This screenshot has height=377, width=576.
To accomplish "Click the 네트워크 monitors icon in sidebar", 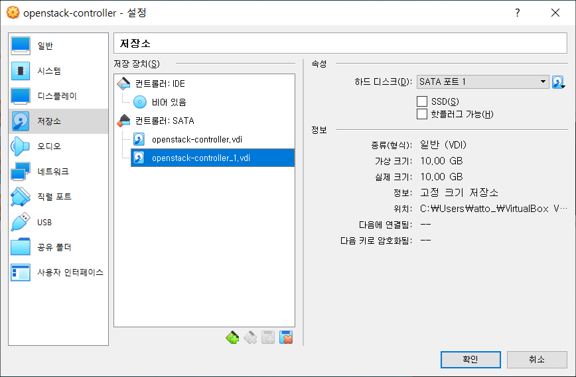I will click(20, 171).
